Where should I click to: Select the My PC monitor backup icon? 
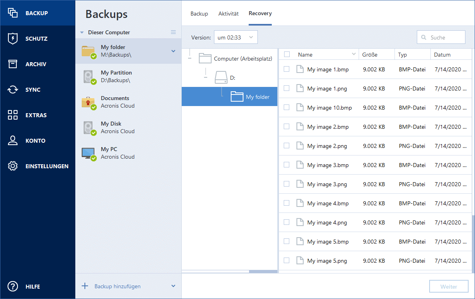[88, 153]
